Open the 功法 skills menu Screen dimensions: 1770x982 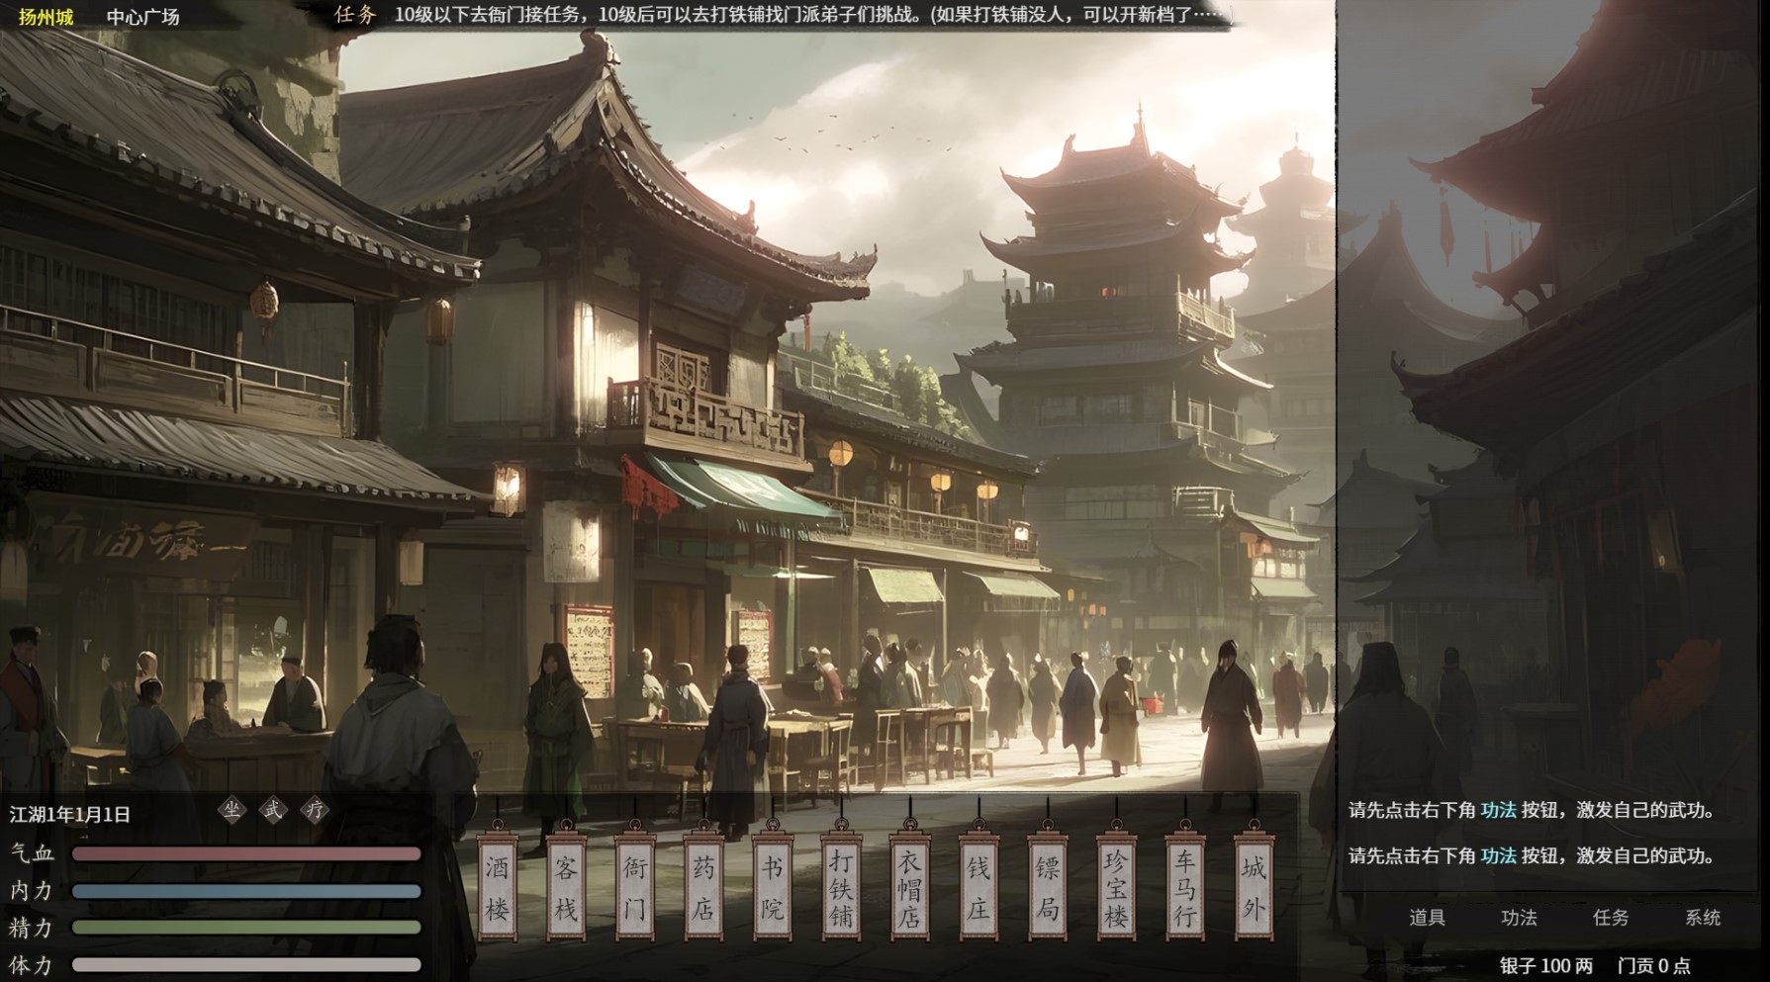coord(1519,918)
